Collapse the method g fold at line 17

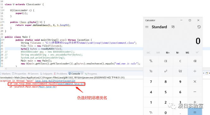pyautogui.click(x=3, y=22)
